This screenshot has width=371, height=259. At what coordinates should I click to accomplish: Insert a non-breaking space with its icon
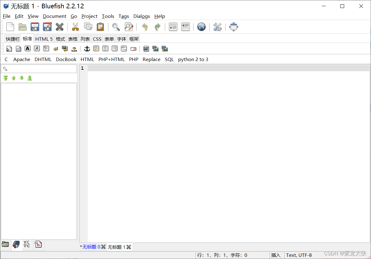(74, 49)
